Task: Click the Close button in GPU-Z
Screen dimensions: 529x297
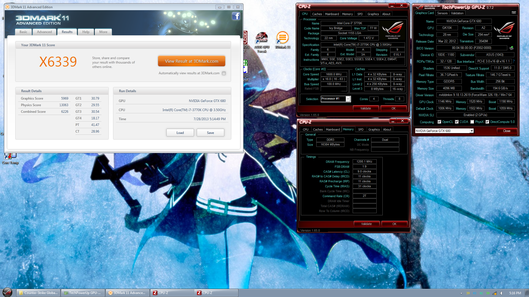Action: point(507,131)
